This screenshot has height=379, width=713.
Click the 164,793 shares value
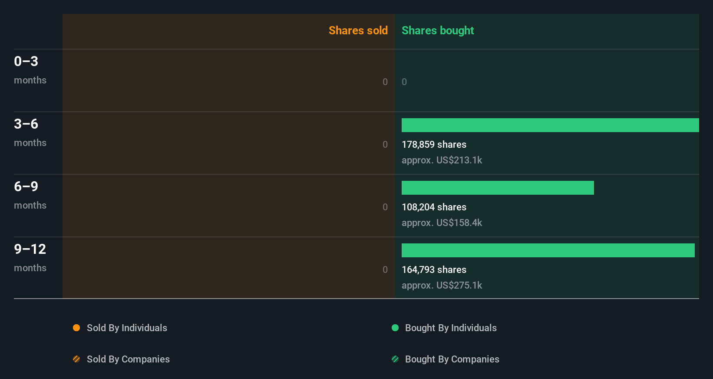(x=434, y=269)
